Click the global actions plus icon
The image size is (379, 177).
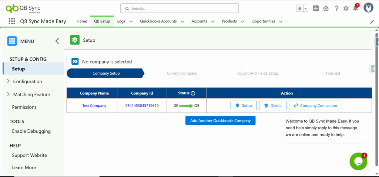[316, 8]
